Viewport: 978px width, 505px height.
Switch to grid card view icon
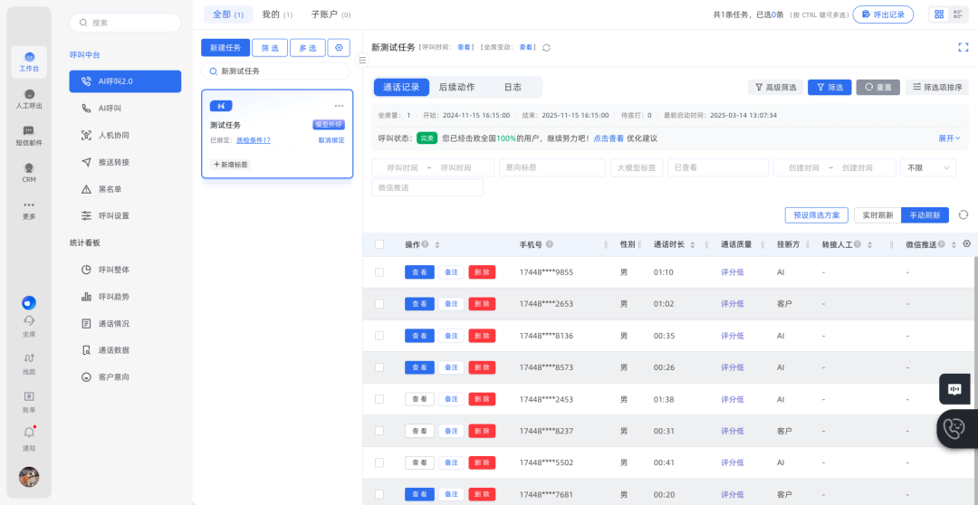pos(939,14)
